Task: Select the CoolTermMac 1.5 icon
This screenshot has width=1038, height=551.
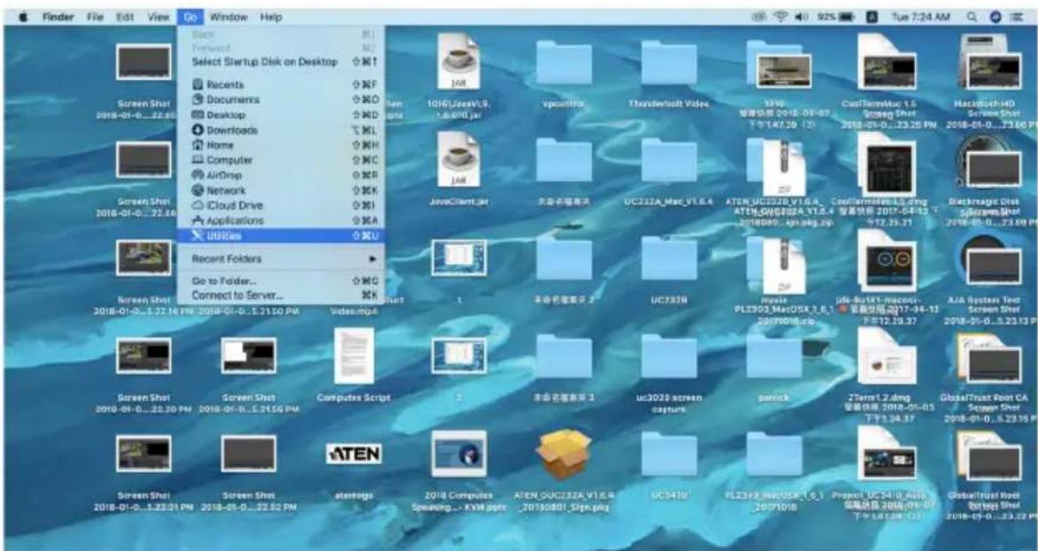Action: click(x=888, y=62)
